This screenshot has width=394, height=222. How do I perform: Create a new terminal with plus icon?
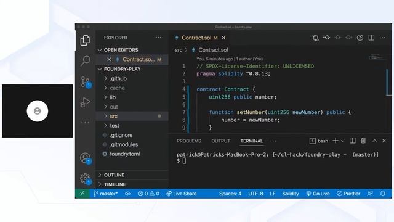[x=336, y=141]
